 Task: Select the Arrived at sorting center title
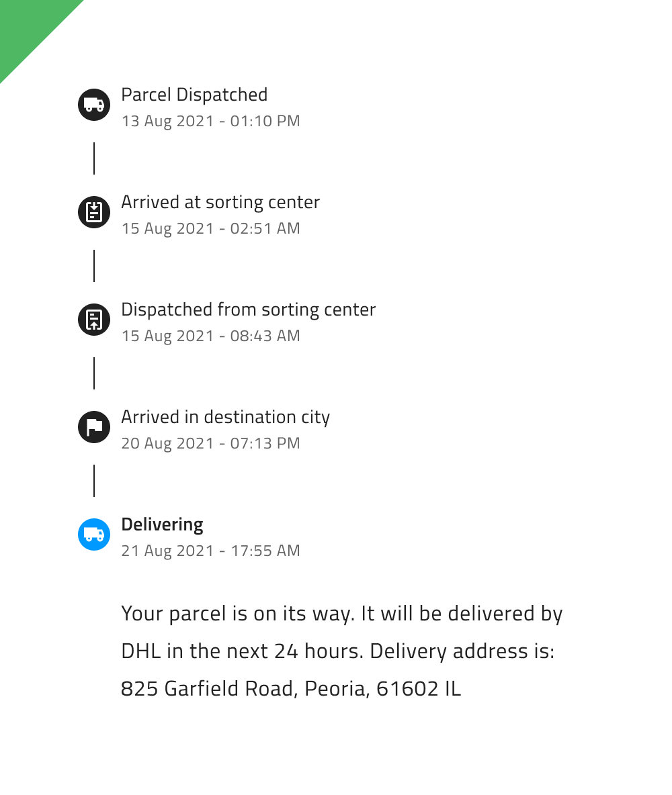pos(220,203)
